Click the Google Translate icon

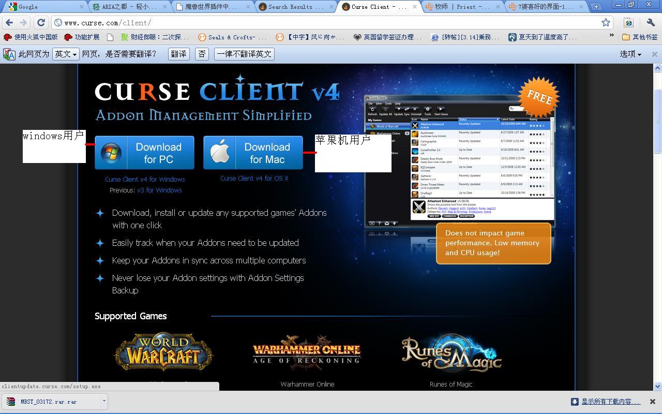pos(9,54)
